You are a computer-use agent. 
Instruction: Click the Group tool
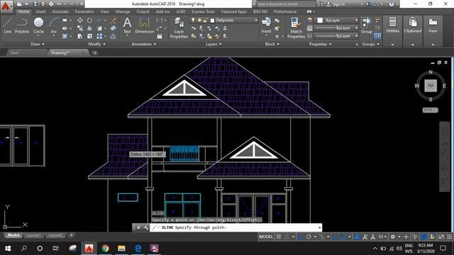coord(367,25)
